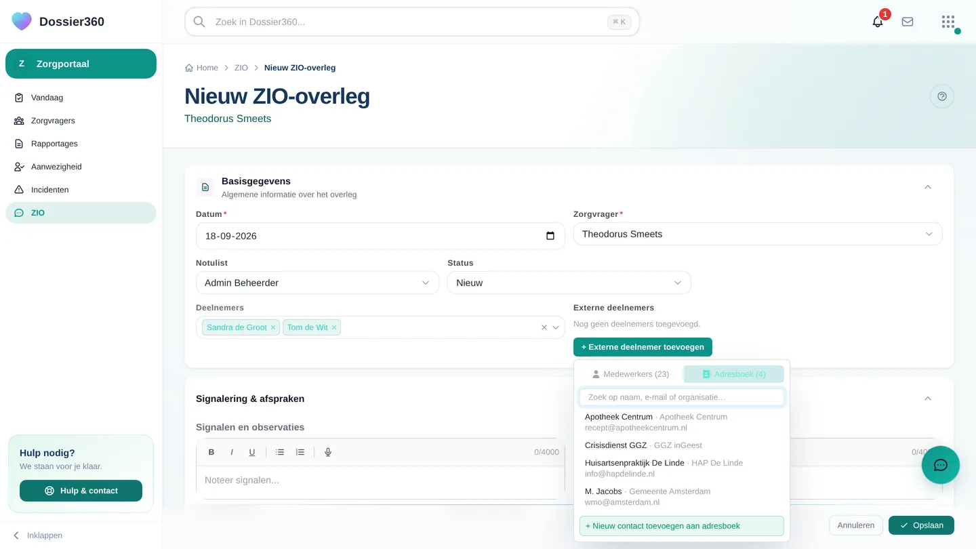Open the Zorgvrager dropdown
The width and height of the screenshot is (976, 549).
tap(758, 234)
